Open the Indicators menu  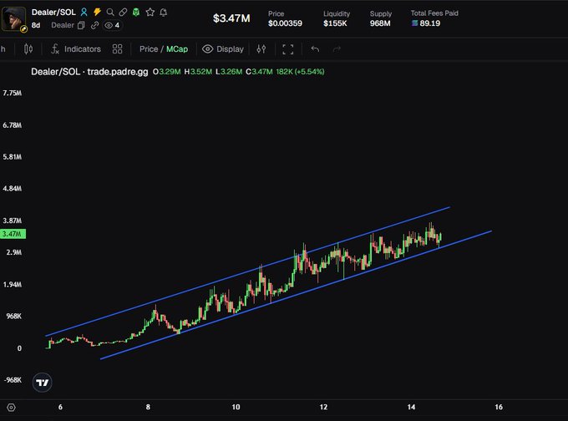click(x=76, y=49)
